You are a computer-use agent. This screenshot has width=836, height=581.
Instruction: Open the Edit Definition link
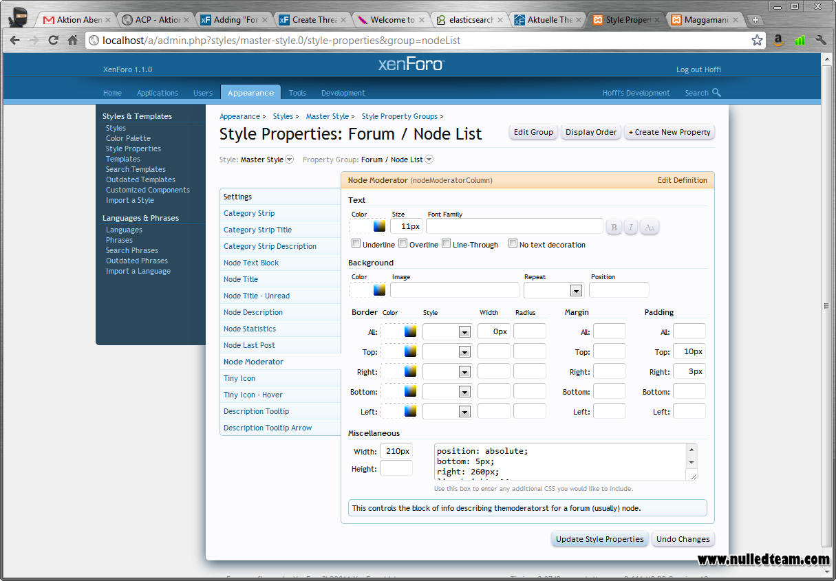683,180
